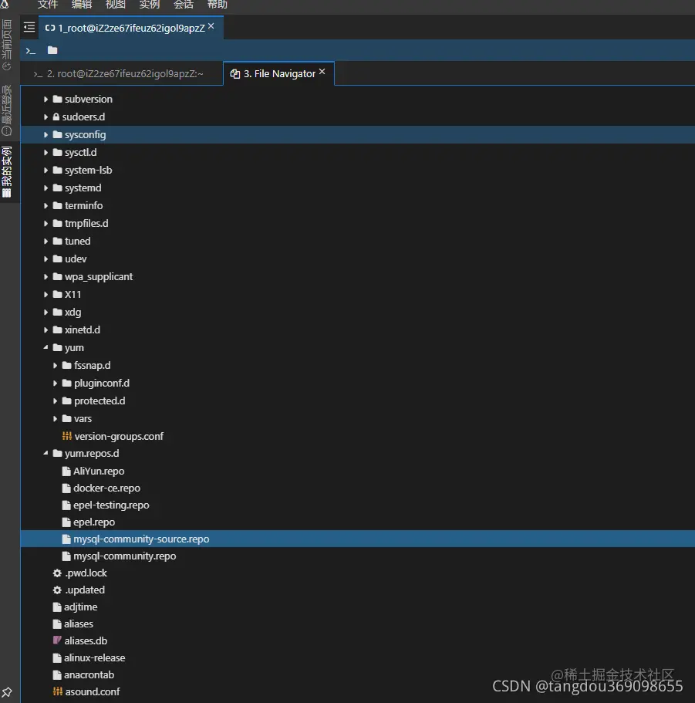This screenshot has height=703, width=695.
Task: Open the 实例 menu
Action: point(149,5)
